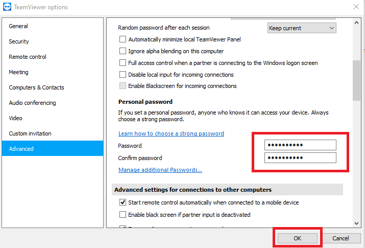Click the scrollbar down arrow

pos(356,223)
